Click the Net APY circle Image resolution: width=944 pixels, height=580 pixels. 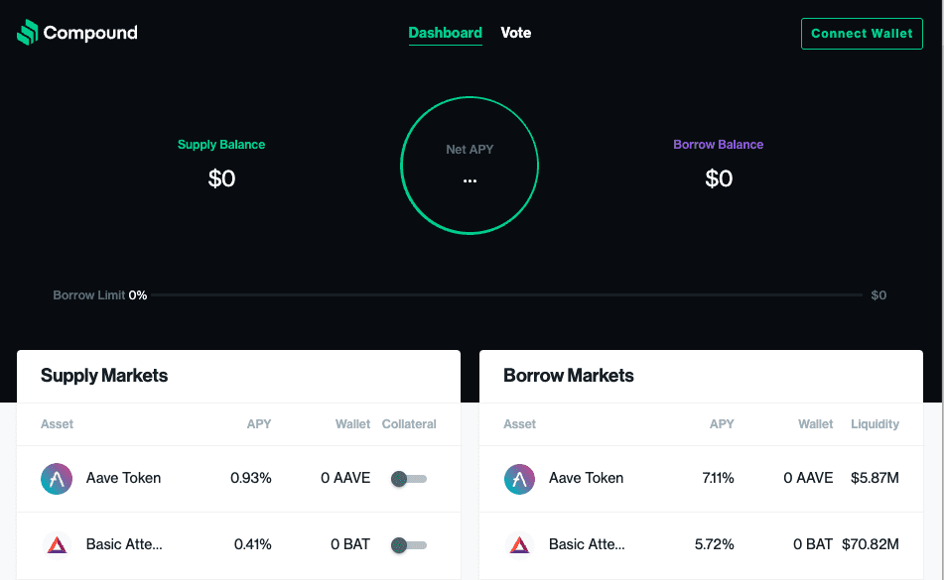pos(470,166)
